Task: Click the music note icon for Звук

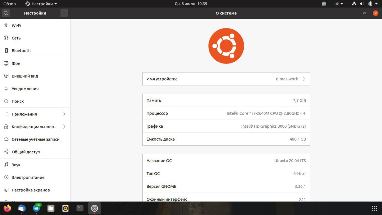Action: 6,165
